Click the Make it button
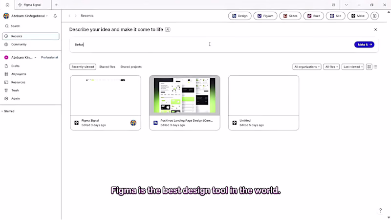The width and height of the screenshot is (391, 220). click(364, 44)
